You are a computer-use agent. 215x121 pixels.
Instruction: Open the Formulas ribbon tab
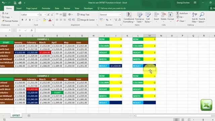click(x=46, y=8)
